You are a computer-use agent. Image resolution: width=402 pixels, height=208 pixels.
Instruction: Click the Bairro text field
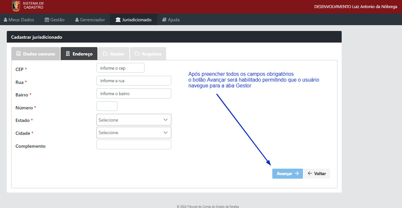click(x=134, y=94)
